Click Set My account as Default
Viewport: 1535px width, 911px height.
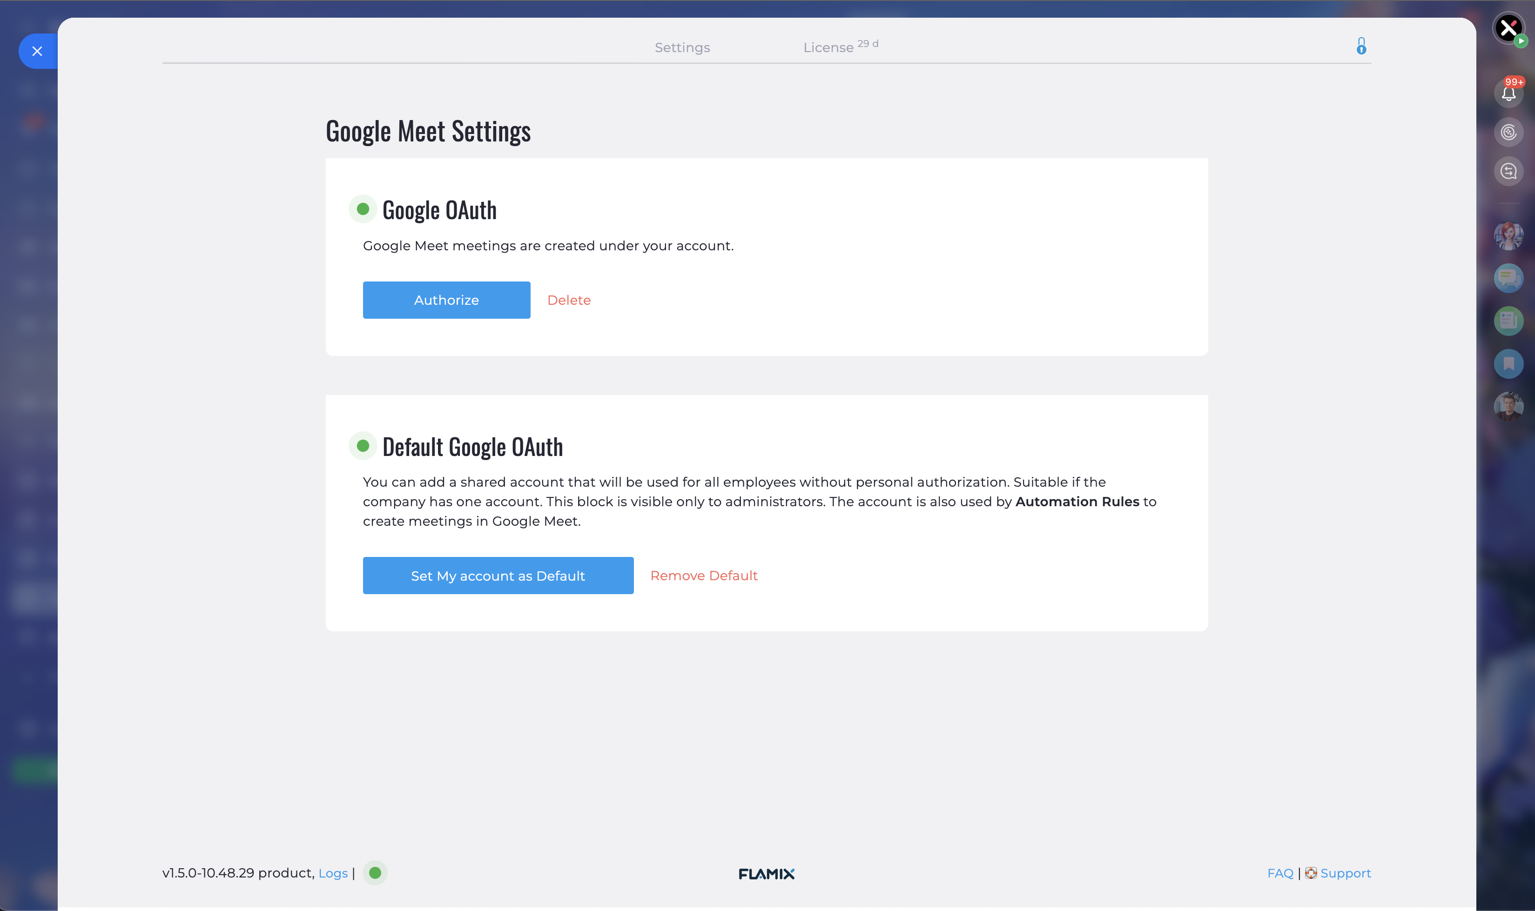point(498,576)
